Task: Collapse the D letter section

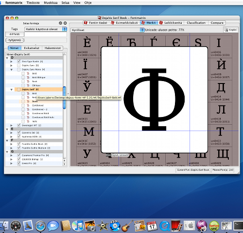Action: [7, 58]
